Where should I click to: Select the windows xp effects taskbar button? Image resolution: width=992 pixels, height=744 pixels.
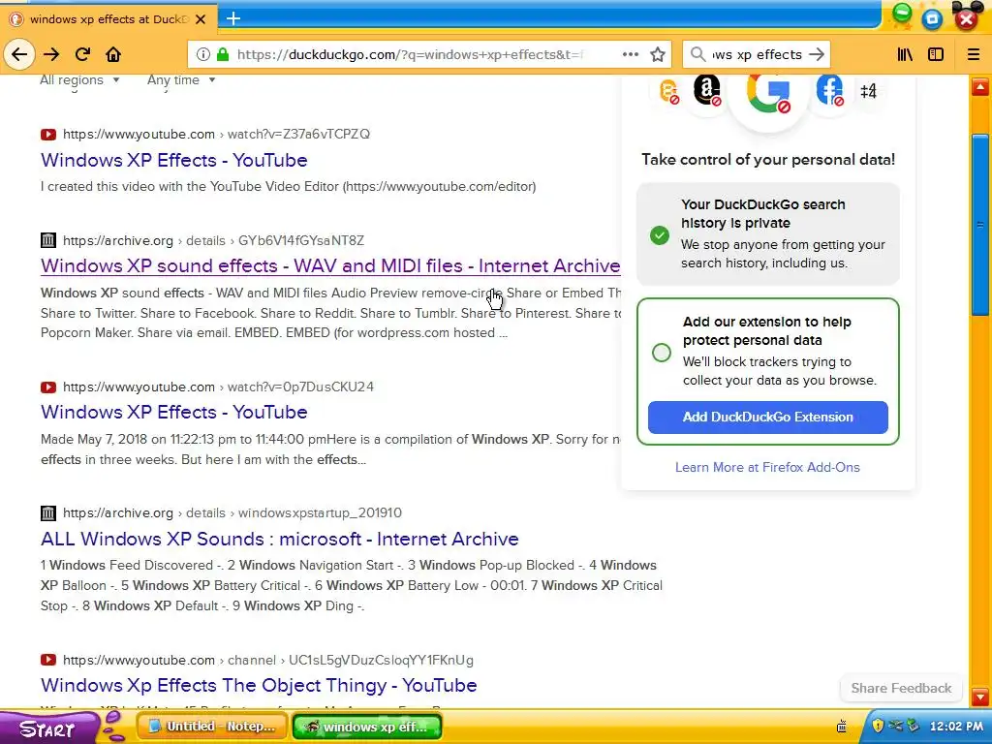pos(367,727)
